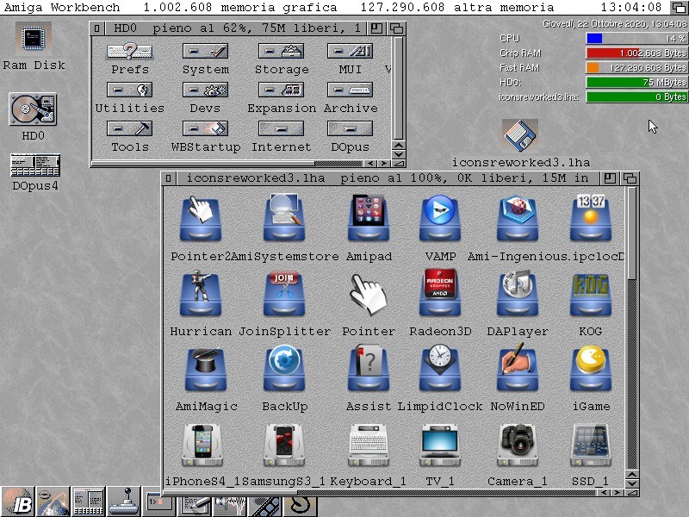
Task: Open the WBStartup drawer
Action: pyautogui.click(x=205, y=129)
